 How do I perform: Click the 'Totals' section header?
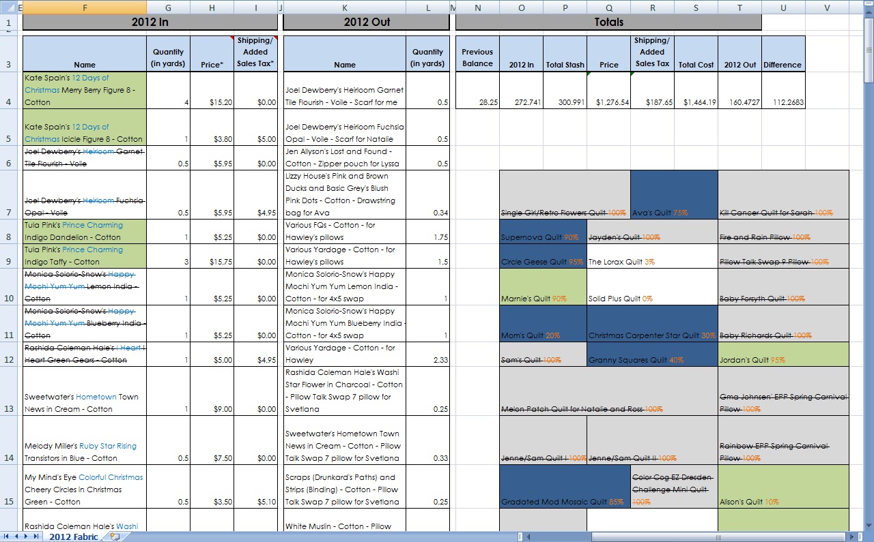pyautogui.click(x=608, y=22)
